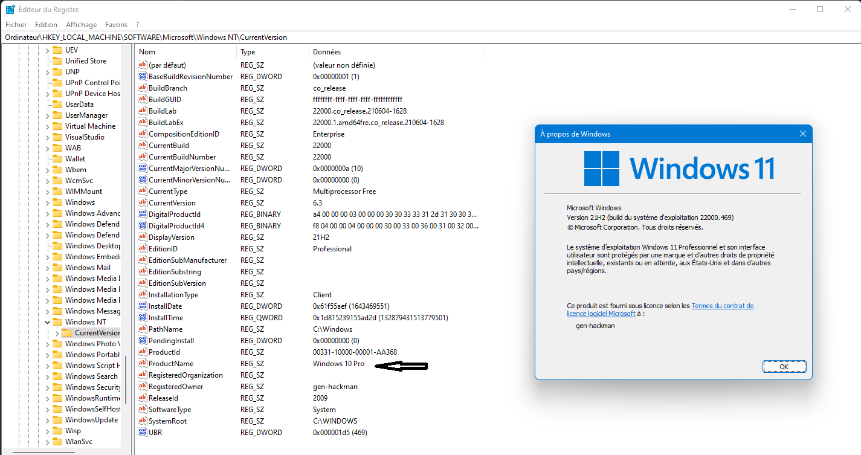The width and height of the screenshot is (861, 455).
Task: Expand the UEV registry key
Action: point(47,50)
